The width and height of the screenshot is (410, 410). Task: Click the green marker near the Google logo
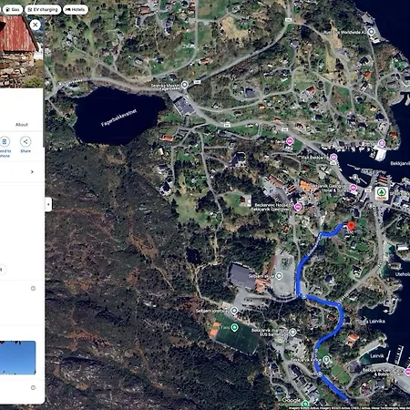click(x=305, y=404)
